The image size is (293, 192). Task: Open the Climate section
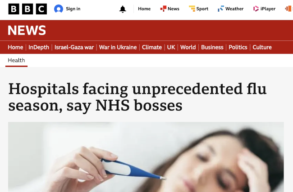[x=152, y=47]
